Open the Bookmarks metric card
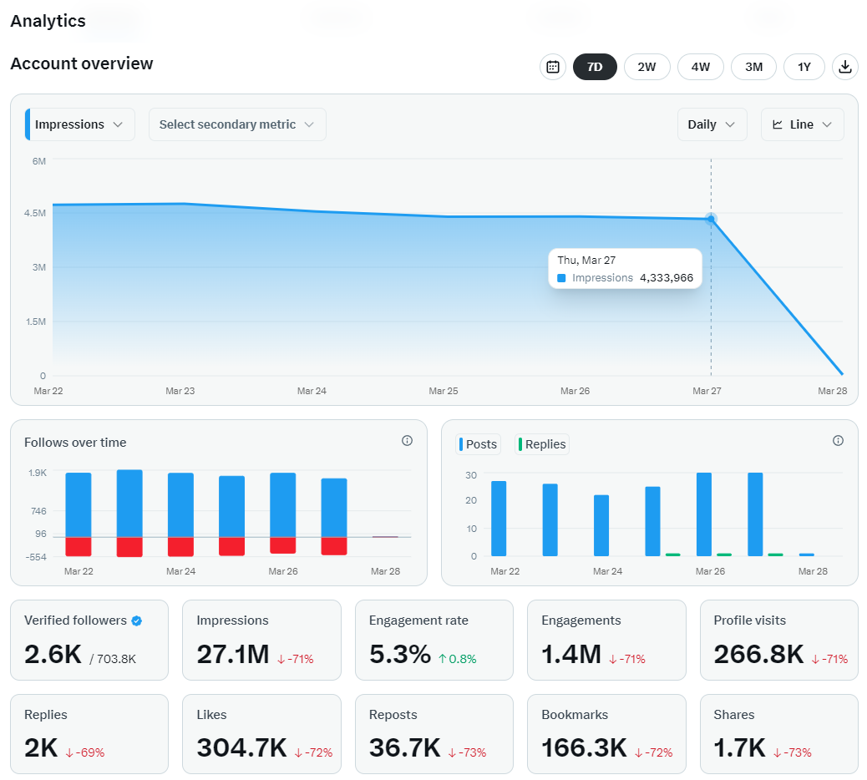This screenshot has width=867, height=780. point(606,734)
